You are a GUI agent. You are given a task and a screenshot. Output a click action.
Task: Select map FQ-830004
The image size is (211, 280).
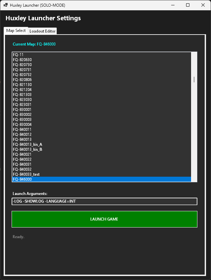pyautogui.click(x=102, y=125)
